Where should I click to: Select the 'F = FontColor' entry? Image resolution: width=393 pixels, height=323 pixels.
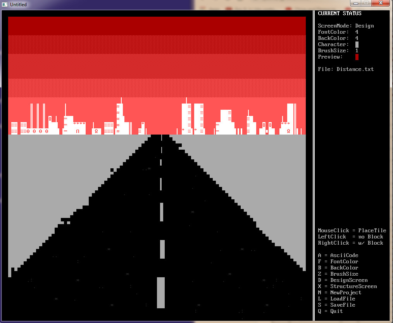click(x=338, y=262)
